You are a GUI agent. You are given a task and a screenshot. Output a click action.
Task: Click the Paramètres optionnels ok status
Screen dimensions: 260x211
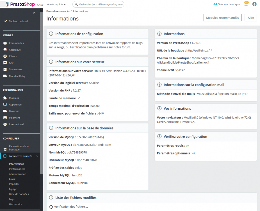click(x=194, y=153)
